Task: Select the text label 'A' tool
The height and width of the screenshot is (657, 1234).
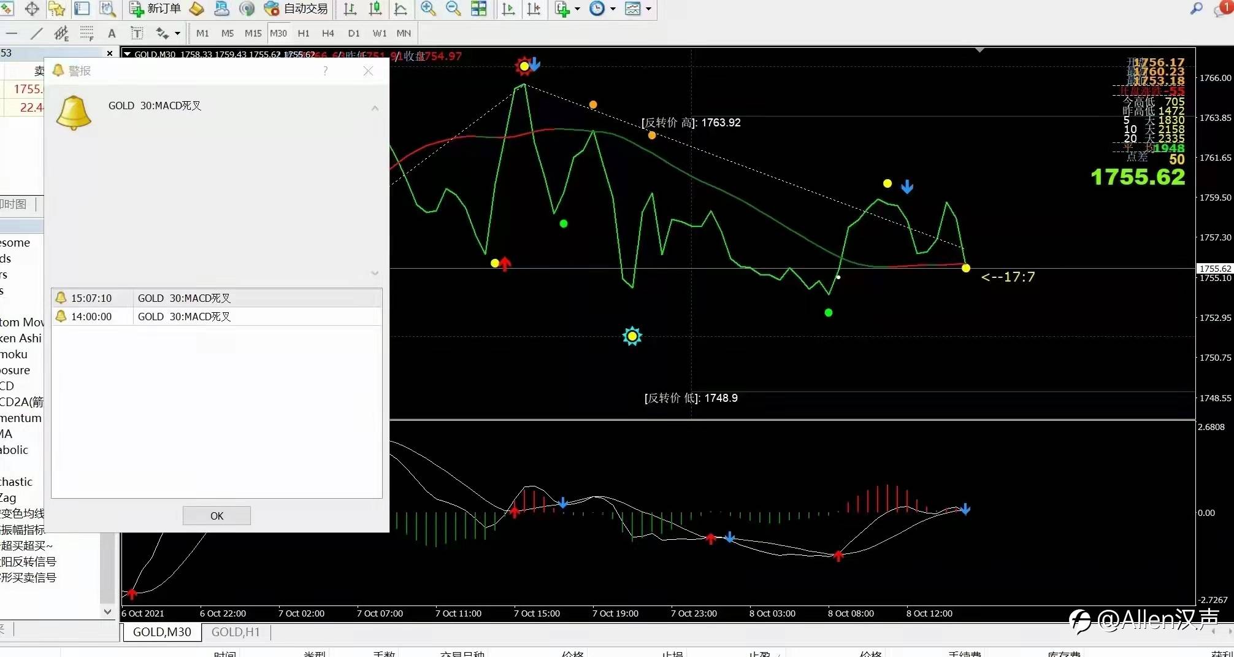Action: [x=112, y=33]
